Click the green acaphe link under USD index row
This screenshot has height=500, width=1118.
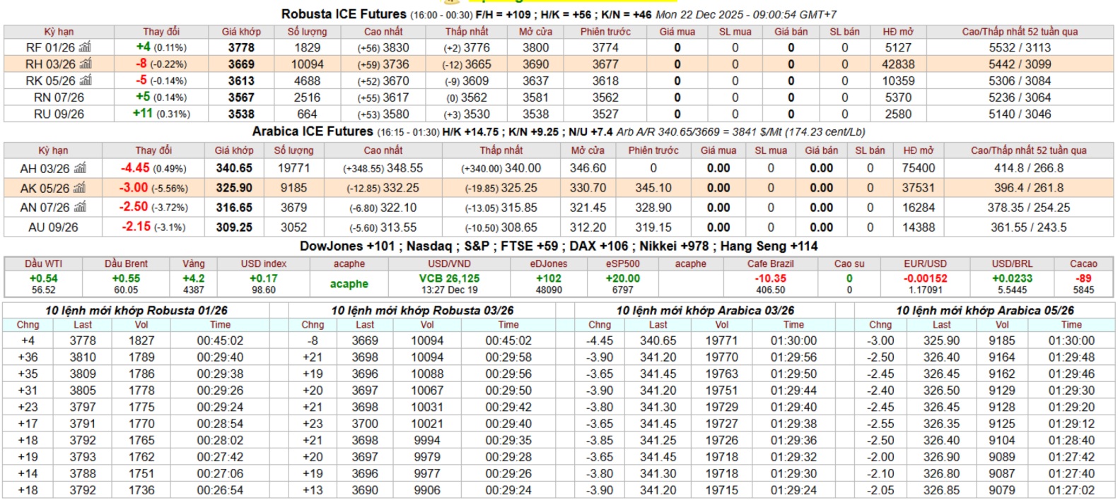click(349, 284)
